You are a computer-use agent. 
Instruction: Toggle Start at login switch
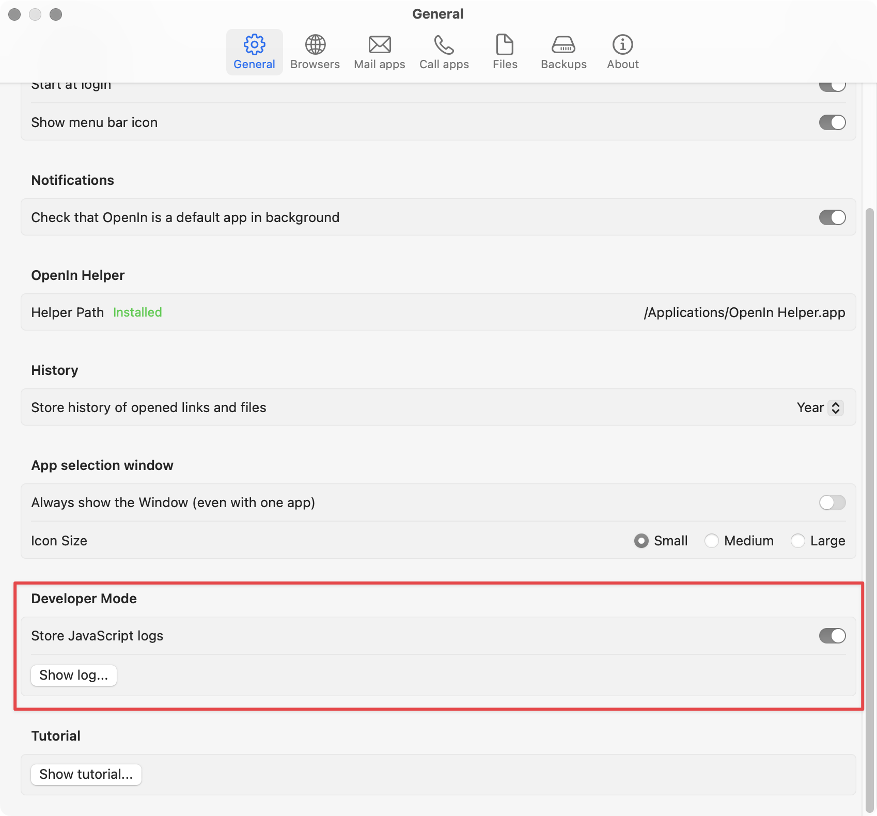point(832,87)
